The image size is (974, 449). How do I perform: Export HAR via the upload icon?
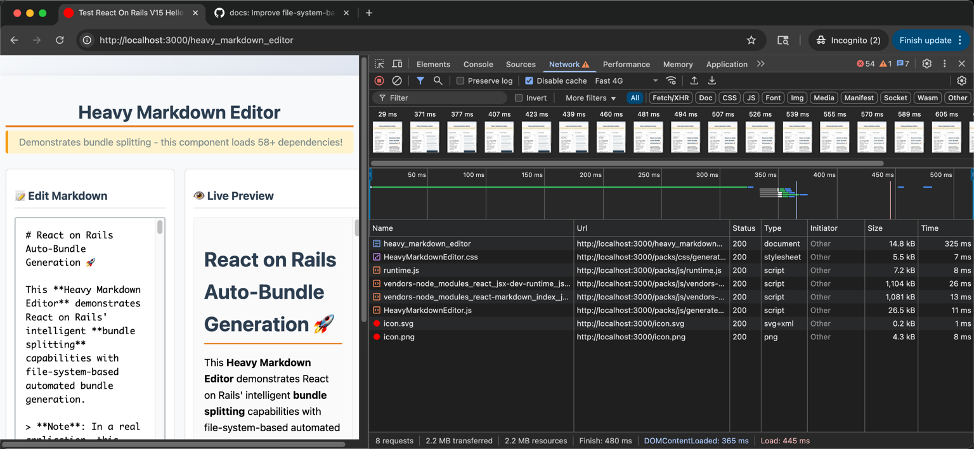pos(694,81)
